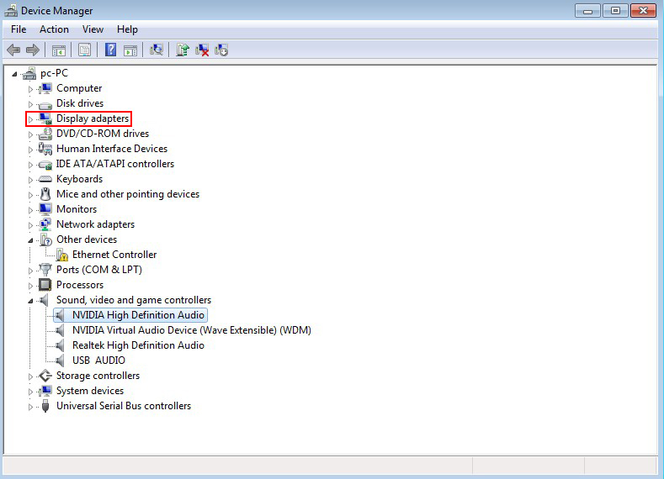Viewport: 664px width, 479px height.
Task: Open the blue Help question-mark icon
Action: [110, 50]
